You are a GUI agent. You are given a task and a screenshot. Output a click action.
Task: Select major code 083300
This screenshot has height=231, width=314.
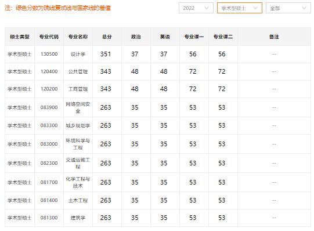(x=49, y=125)
